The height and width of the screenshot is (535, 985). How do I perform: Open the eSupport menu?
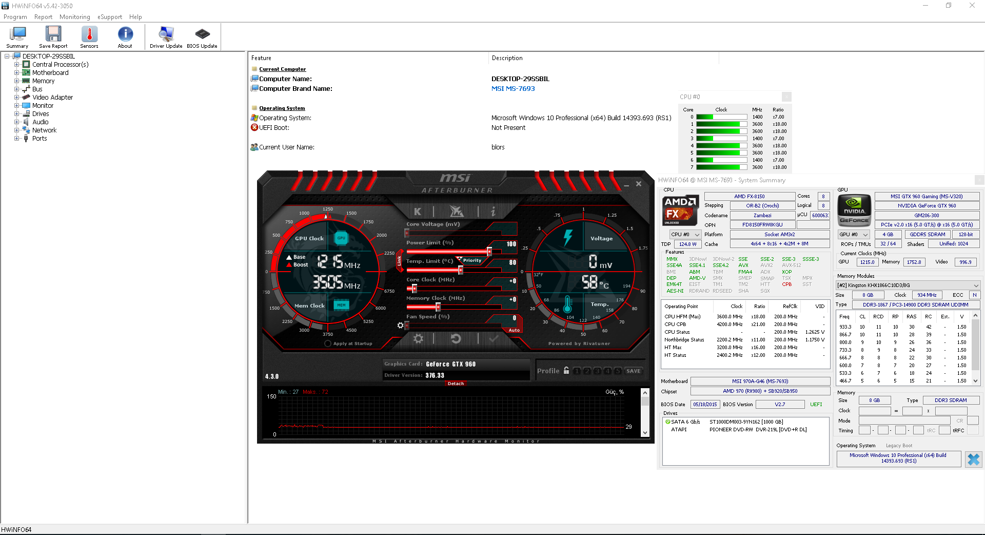pos(110,17)
